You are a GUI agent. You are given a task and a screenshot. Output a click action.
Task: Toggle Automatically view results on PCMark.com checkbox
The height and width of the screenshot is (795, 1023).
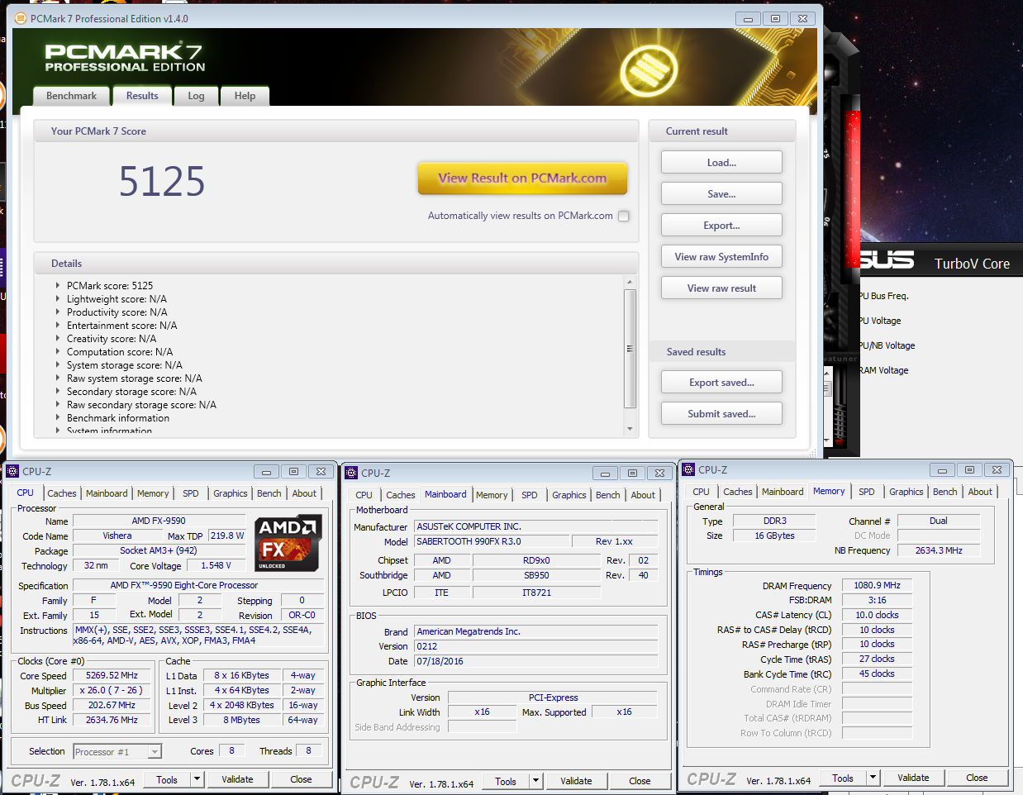624,216
